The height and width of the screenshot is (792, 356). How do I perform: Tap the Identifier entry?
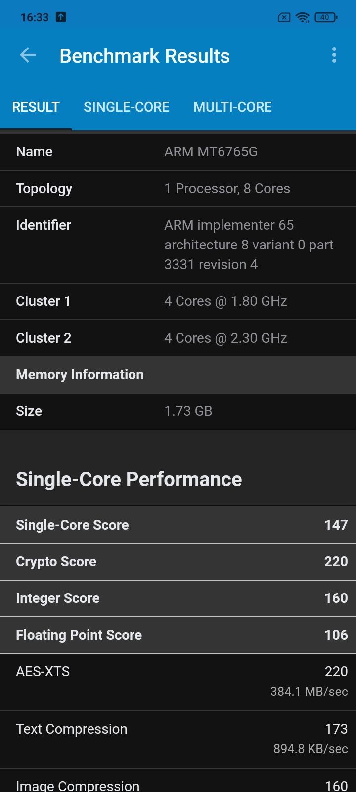[x=178, y=245]
